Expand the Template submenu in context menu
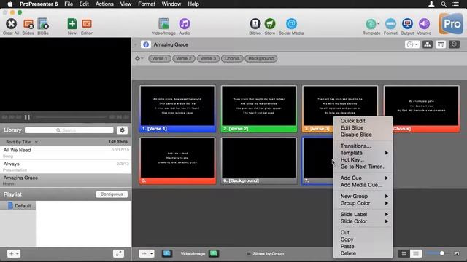467x262 pixels. (x=363, y=153)
